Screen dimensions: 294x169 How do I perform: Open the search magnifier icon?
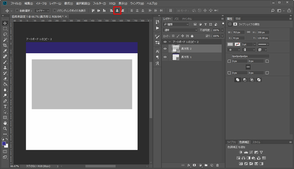[x=273, y=11]
